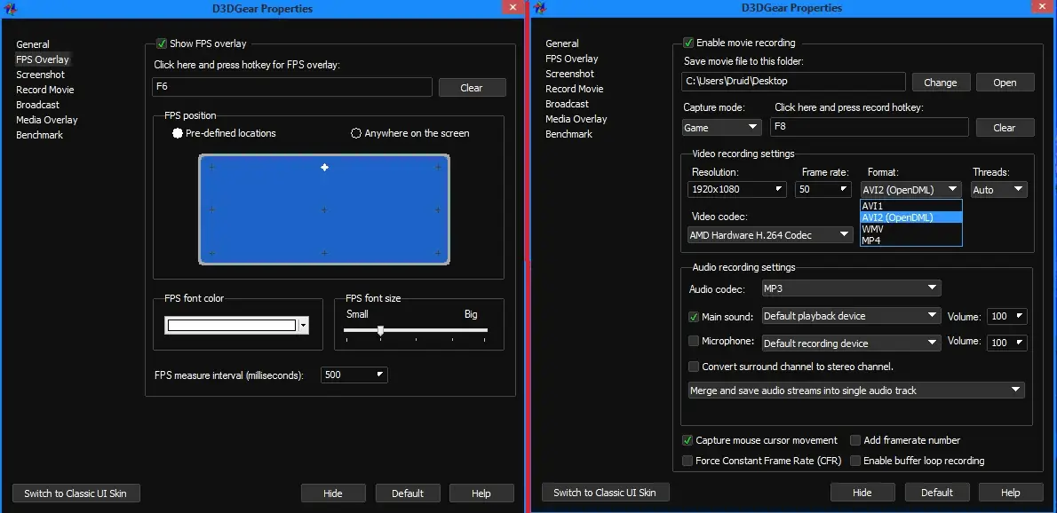Select center FPS position crosshair
This screenshot has width=1057, height=513.
pyautogui.click(x=324, y=210)
